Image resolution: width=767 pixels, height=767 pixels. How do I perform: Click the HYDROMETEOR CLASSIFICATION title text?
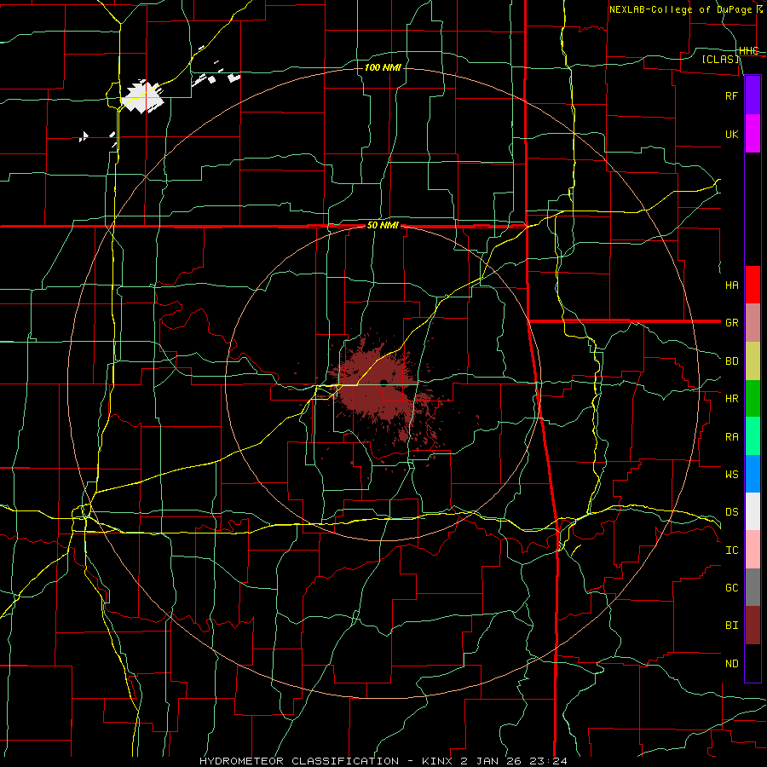tap(299, 761)
